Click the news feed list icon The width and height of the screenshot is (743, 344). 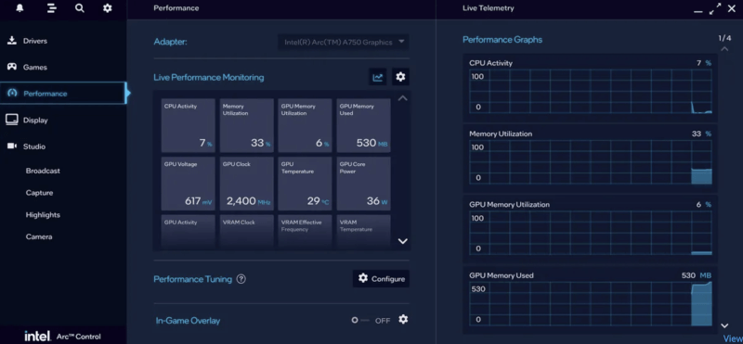[52, 8]
